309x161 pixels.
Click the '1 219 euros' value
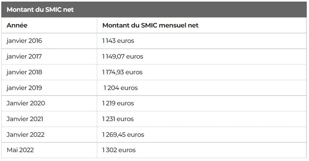118,103
